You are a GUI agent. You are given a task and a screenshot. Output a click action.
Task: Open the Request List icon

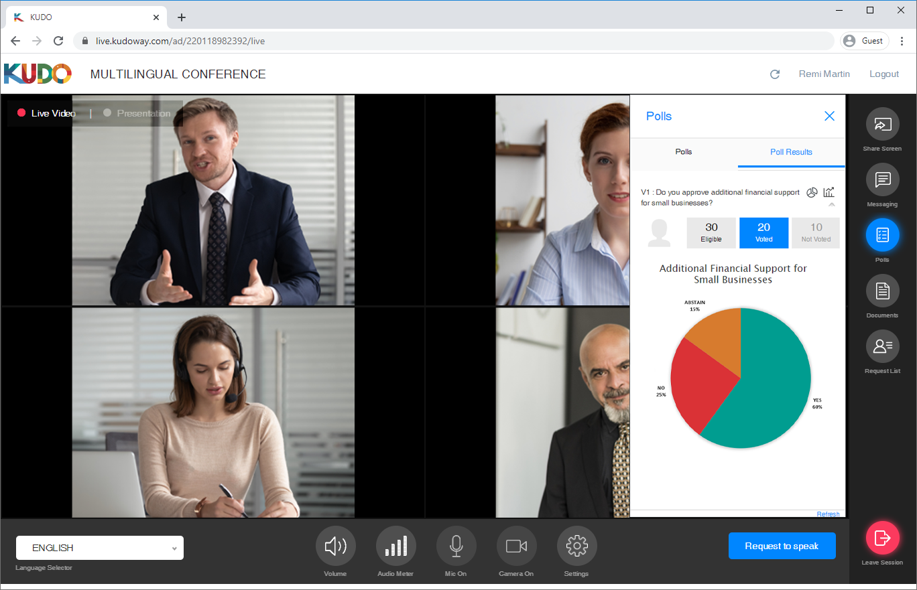coord(882,346)
